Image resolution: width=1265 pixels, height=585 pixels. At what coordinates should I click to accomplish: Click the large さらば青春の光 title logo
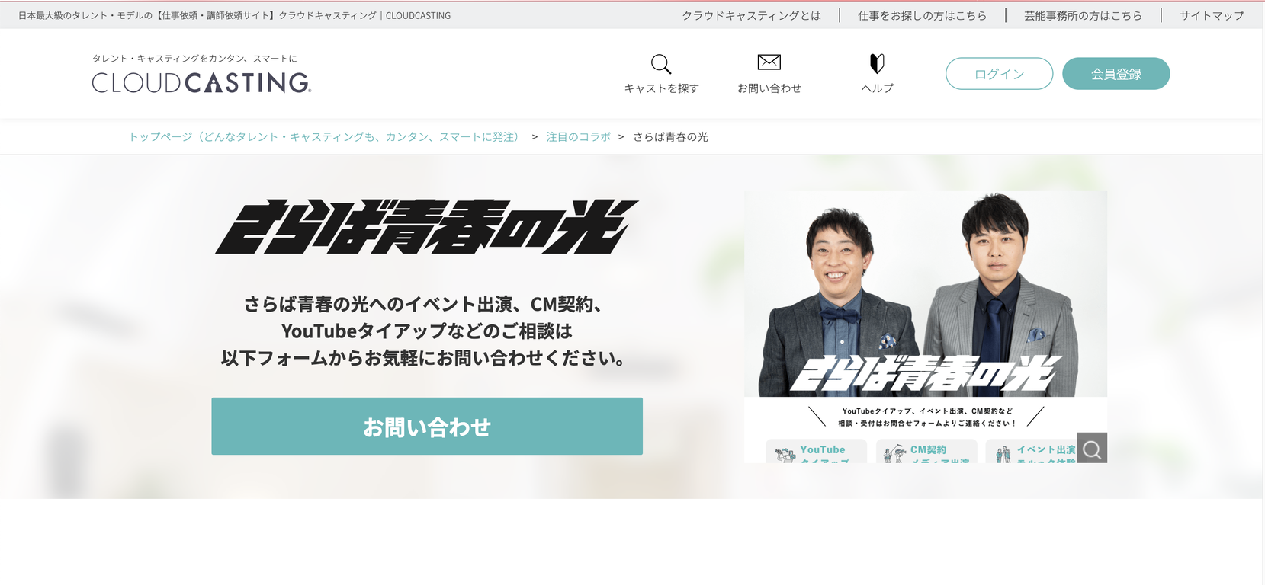pos(427,227)
